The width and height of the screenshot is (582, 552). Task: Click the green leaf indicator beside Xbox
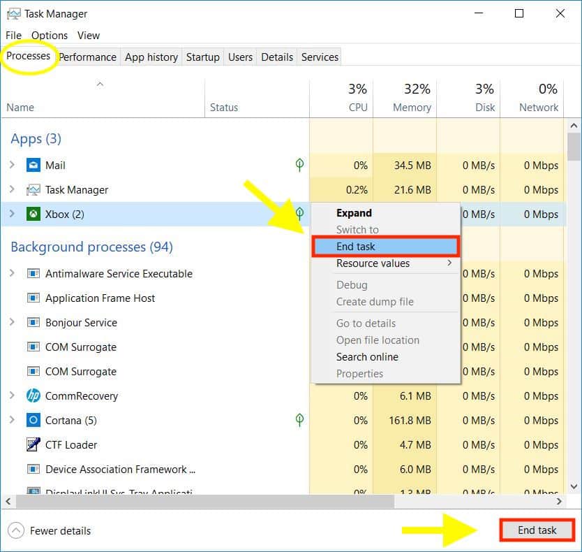(299, 214)
